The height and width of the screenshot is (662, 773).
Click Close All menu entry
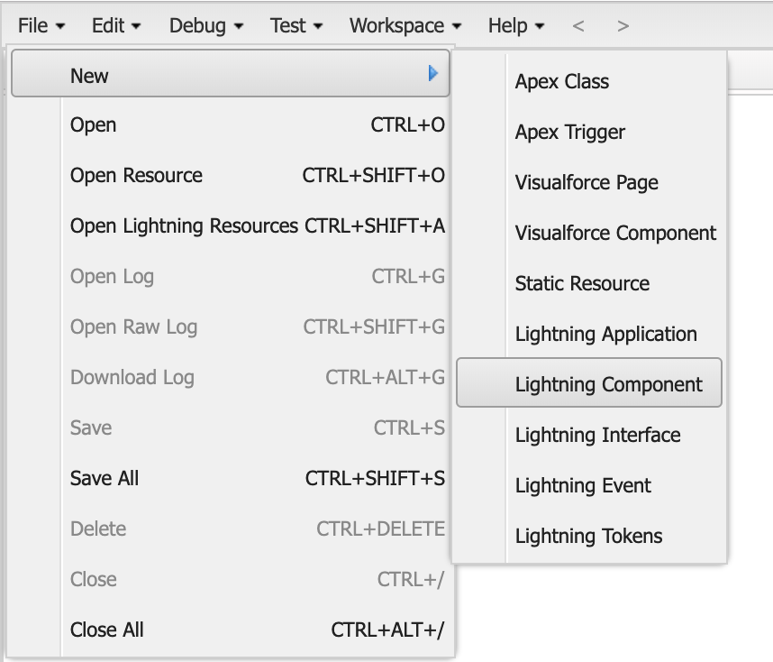click(x=106, y=630)
